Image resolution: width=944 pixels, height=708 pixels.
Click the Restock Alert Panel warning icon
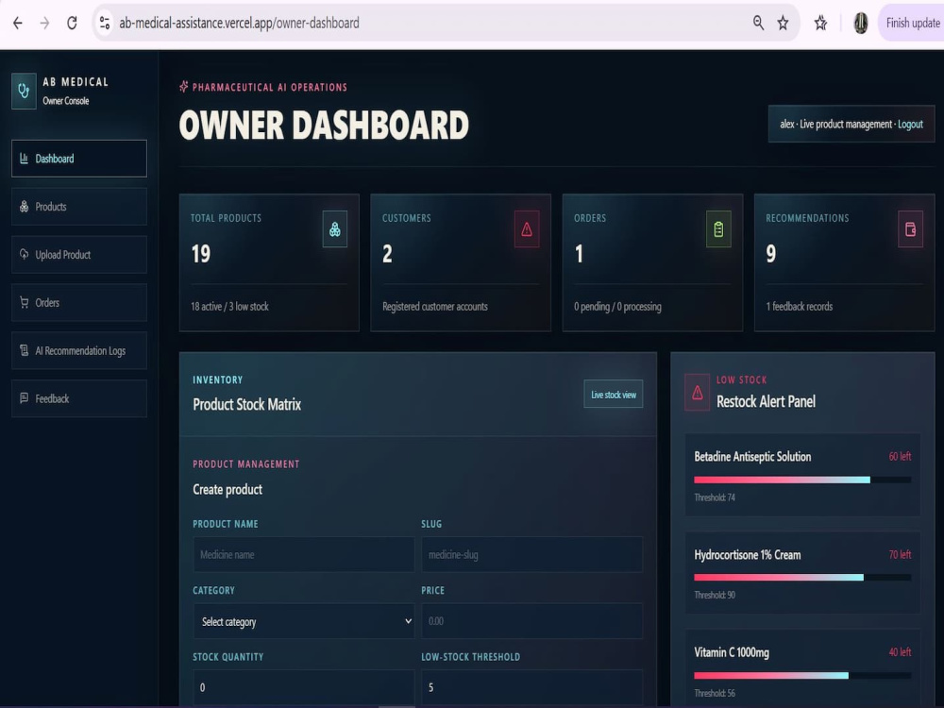pyautogui.click(x=698, y=393)
